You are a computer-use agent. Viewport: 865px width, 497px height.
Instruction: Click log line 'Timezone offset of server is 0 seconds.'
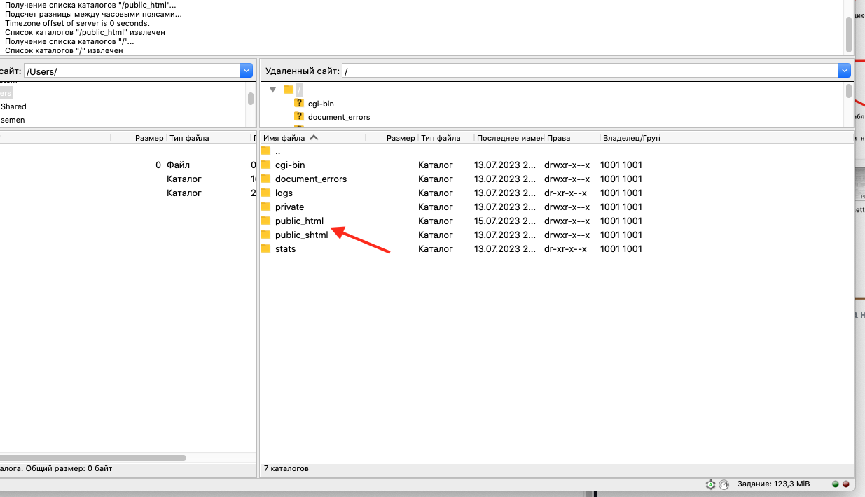[77, 23]
